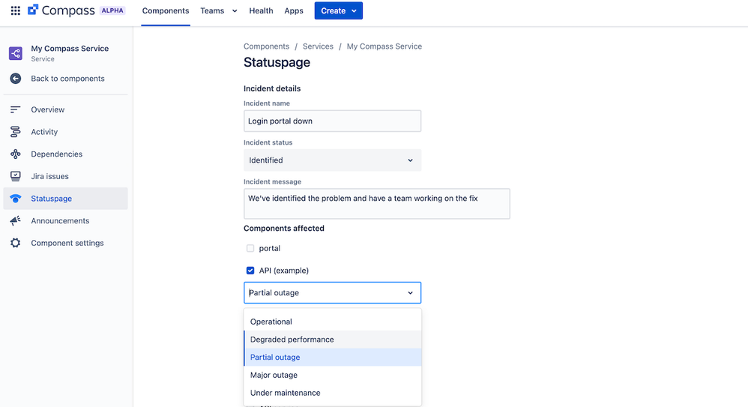Go to Back to components link

tap(67, 79)
